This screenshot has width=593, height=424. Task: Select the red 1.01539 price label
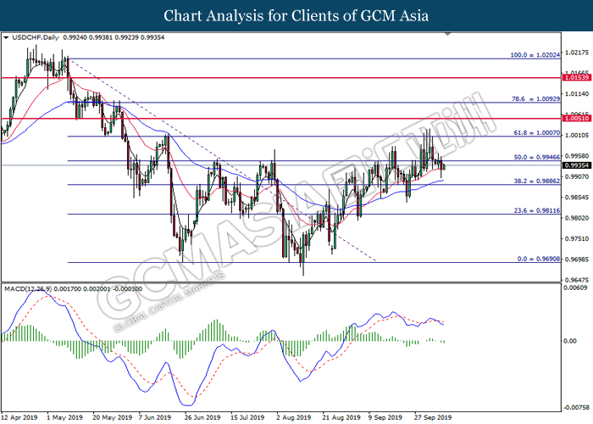(576, 78)
